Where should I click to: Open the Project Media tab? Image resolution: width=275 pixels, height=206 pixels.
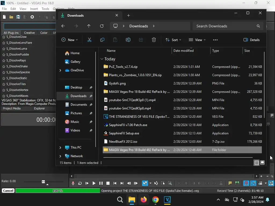click(12, 108)
